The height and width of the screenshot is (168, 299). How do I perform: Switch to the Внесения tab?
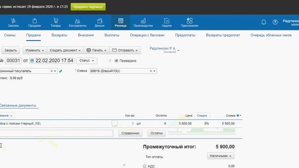click(86, 35)
